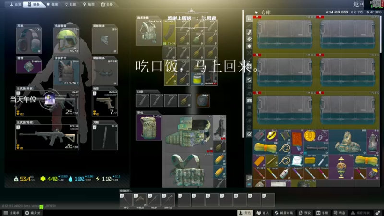Click the € 2 735 euro balance

(357, 12)
